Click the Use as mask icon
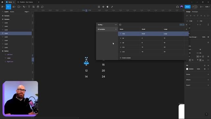Image resolution: width=211 pixels, height=119 pixels. (108, 7)
